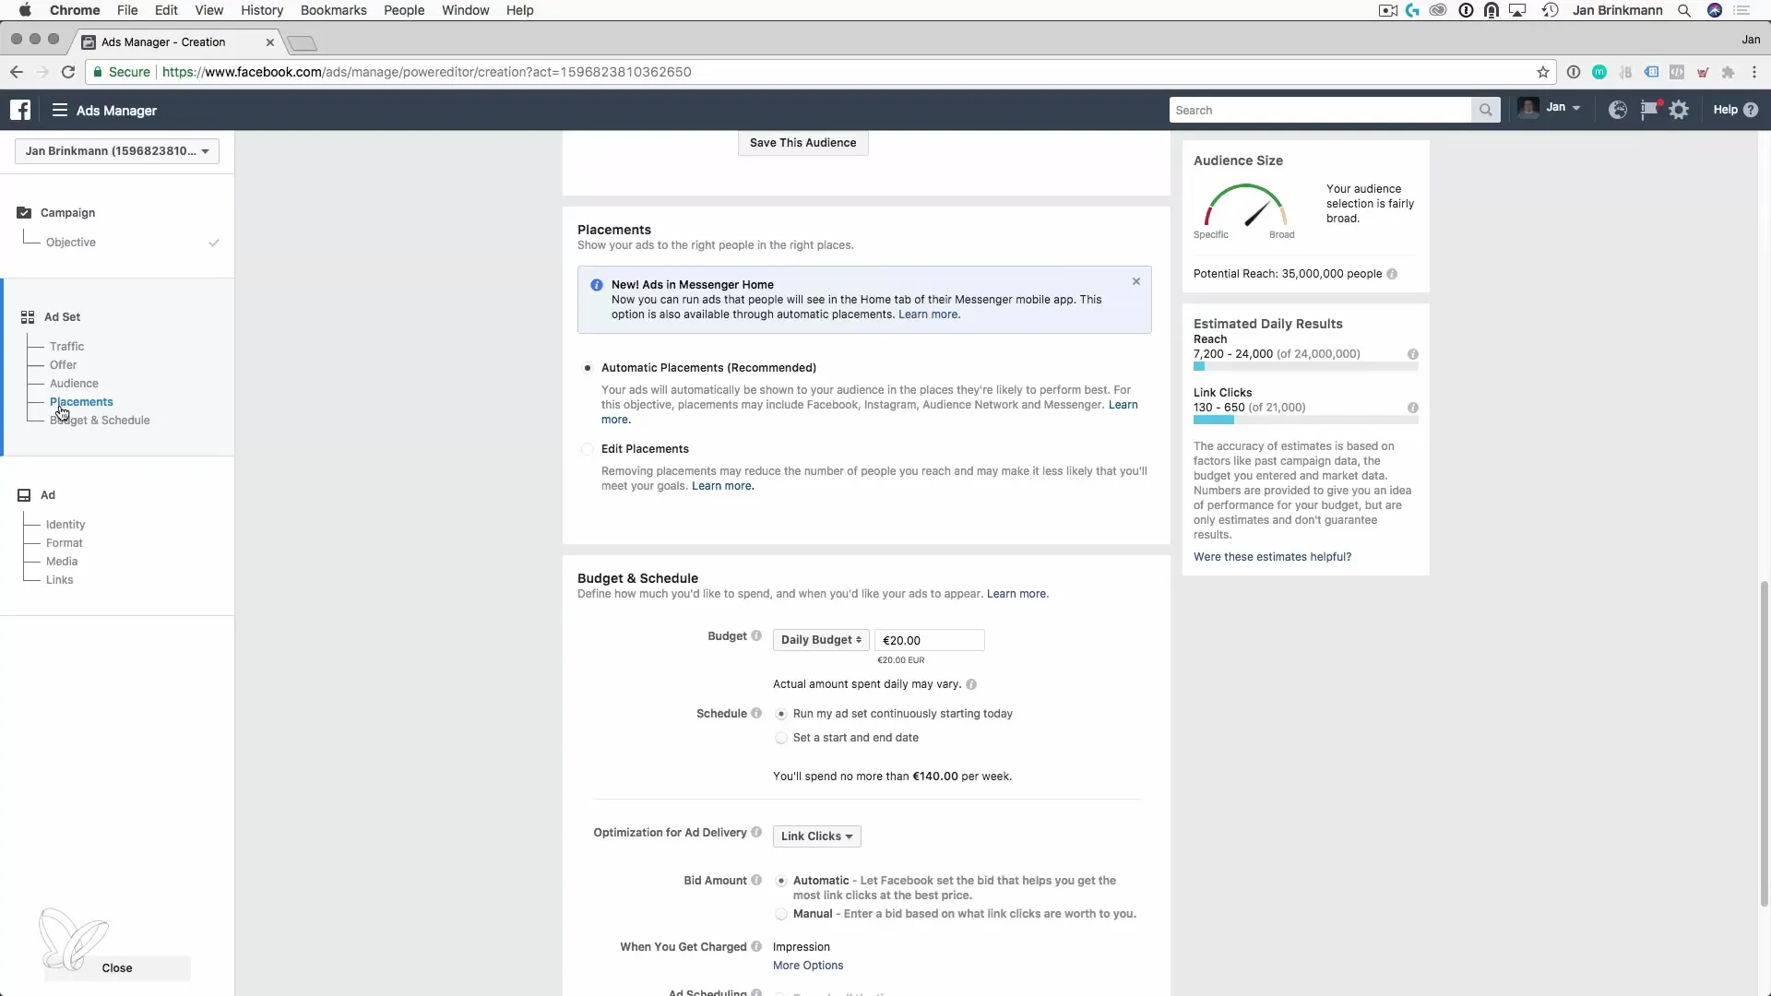This screenshot has height=996, width=1771.
Task: Open the View menu
Action: click(209, 10)
